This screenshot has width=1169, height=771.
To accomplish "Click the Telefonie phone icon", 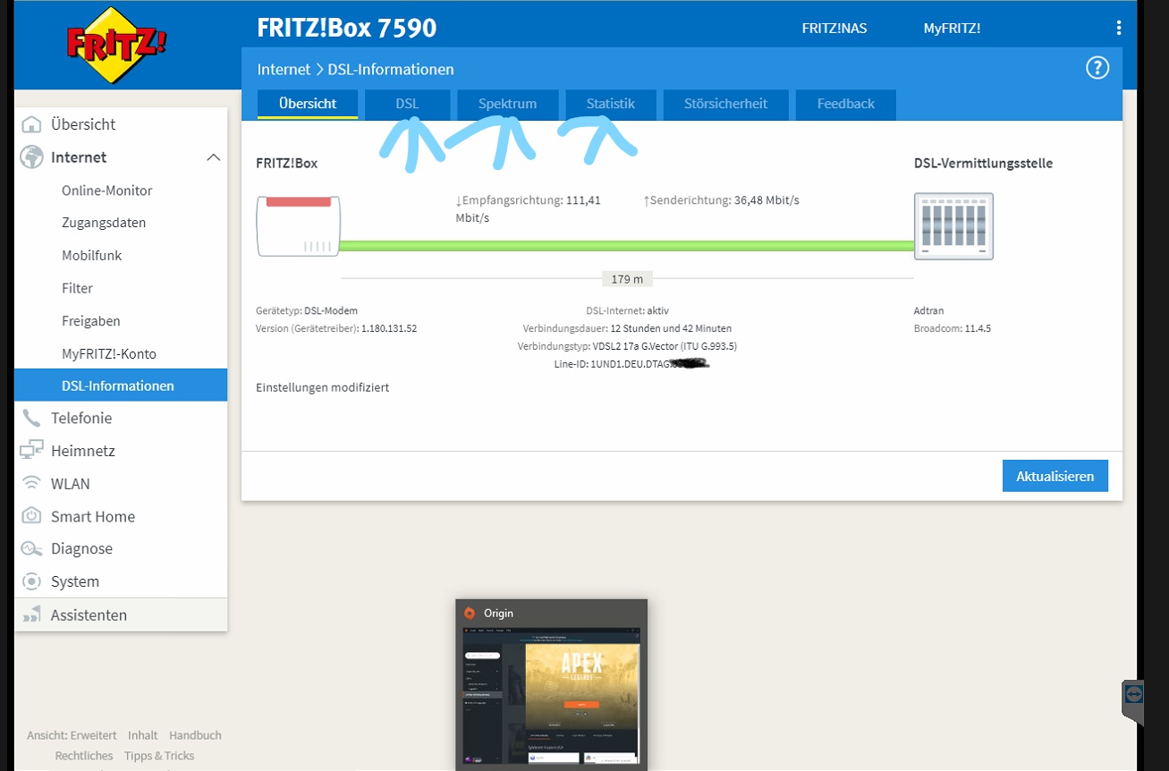I will pyautogui.click(x=31, y=418).
